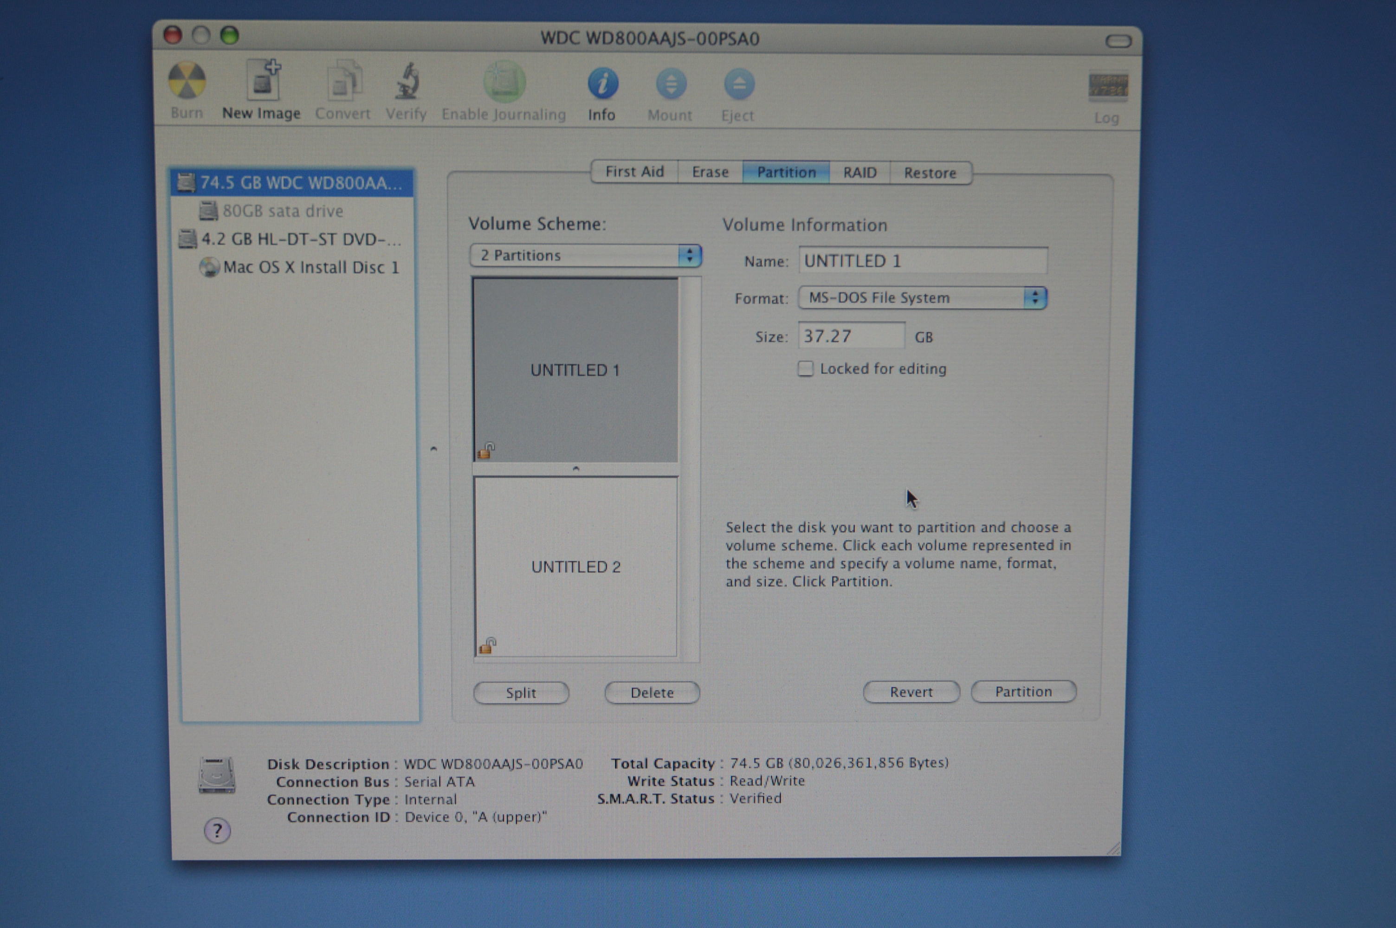Click the lock icon on UNTITLED 2 partition
This screenshot has width=1396, height=928.
pyautogui.click(x=487, y=646)
